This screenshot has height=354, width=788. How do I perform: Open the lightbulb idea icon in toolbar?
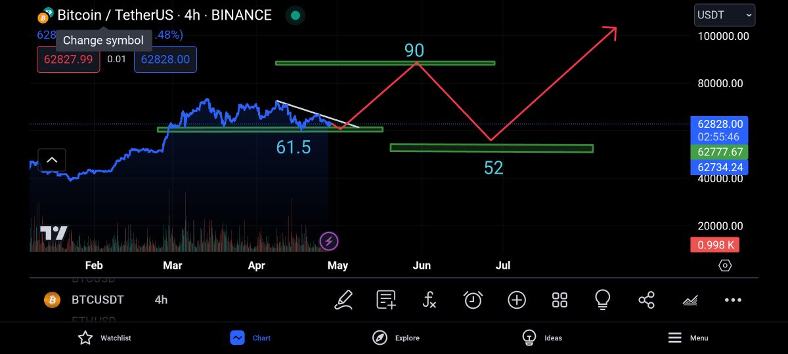pos(602,300)
